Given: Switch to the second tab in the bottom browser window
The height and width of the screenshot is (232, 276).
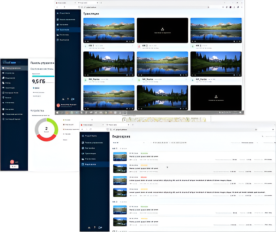Looking at the screenshot, I should pos(117,125).
